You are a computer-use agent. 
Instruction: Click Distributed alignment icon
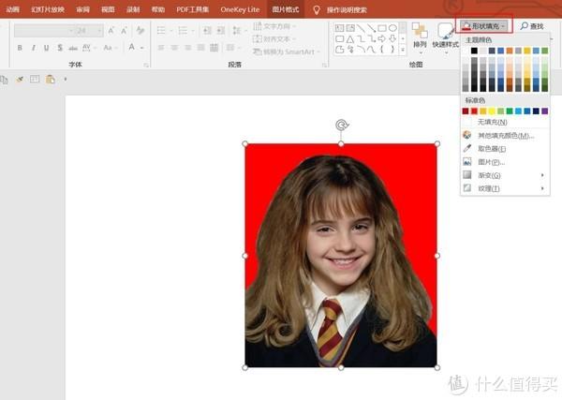pos(214,48)
